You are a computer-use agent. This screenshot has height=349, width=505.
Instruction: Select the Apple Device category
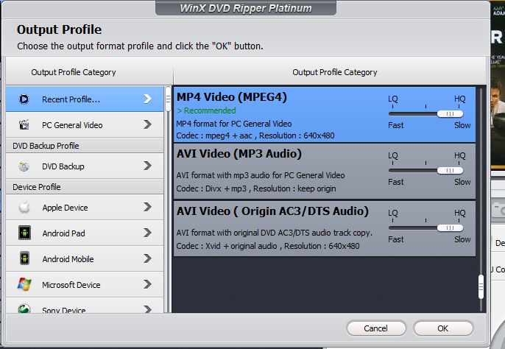[x=85, y=207]
